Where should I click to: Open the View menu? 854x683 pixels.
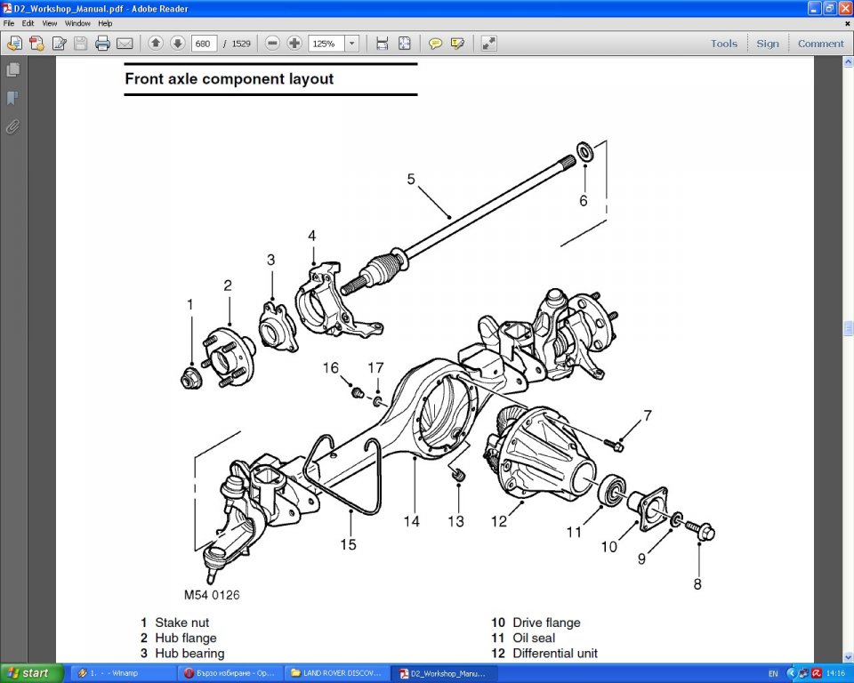pyautogui.click(x=50, y=23)
